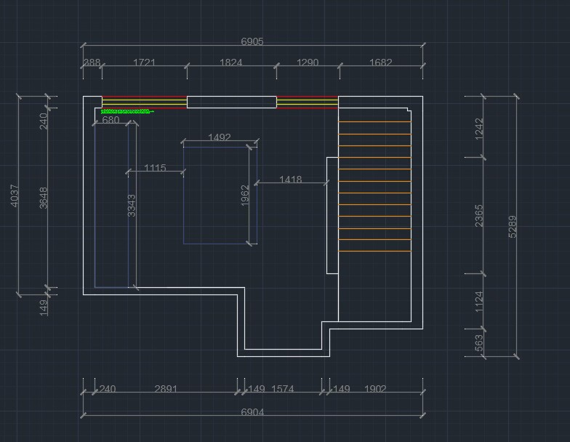Image resolution: width=570 pixels, height=442 pixels.
Task: Select the top orange stair tread line
Action: tap(374, 121)
